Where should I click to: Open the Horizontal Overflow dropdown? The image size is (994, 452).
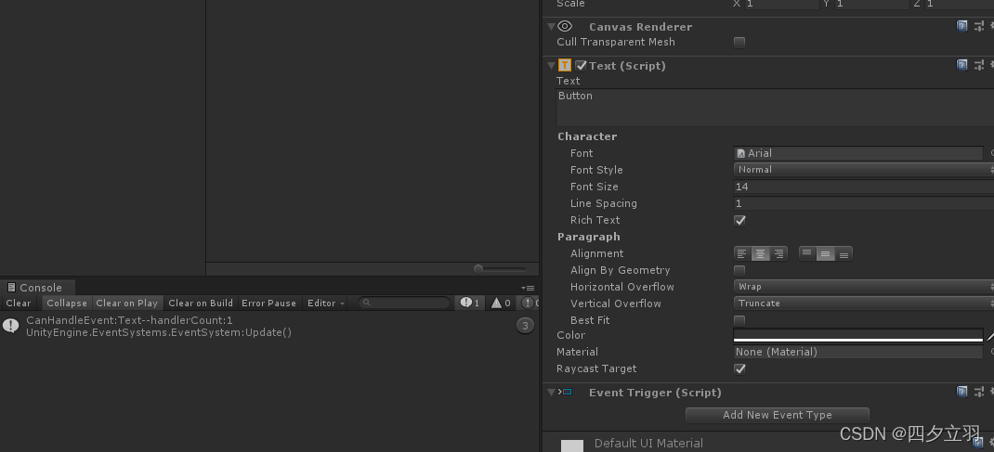[x=863, y=287]
